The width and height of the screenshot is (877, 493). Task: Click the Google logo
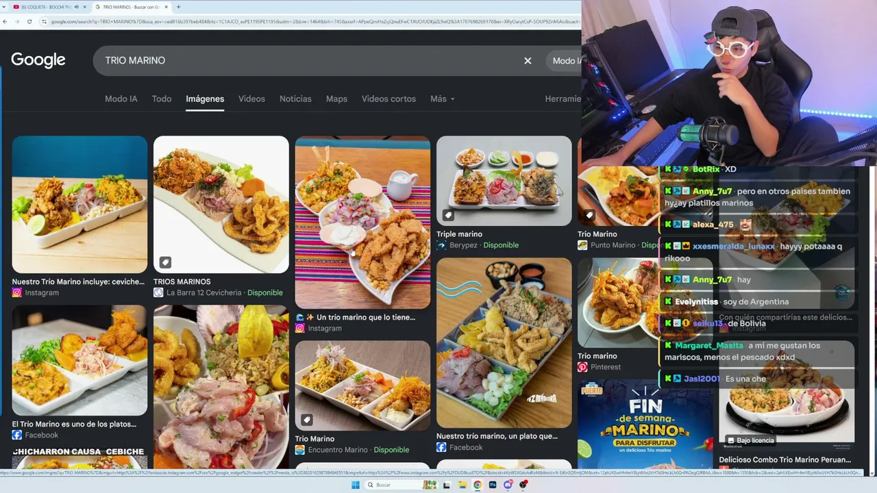[x=38, y=60]
